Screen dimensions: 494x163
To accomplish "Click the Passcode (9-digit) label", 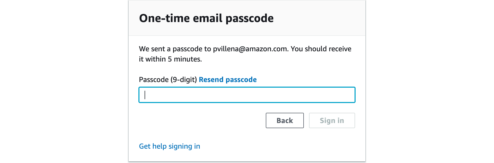I will coord(168,80).
